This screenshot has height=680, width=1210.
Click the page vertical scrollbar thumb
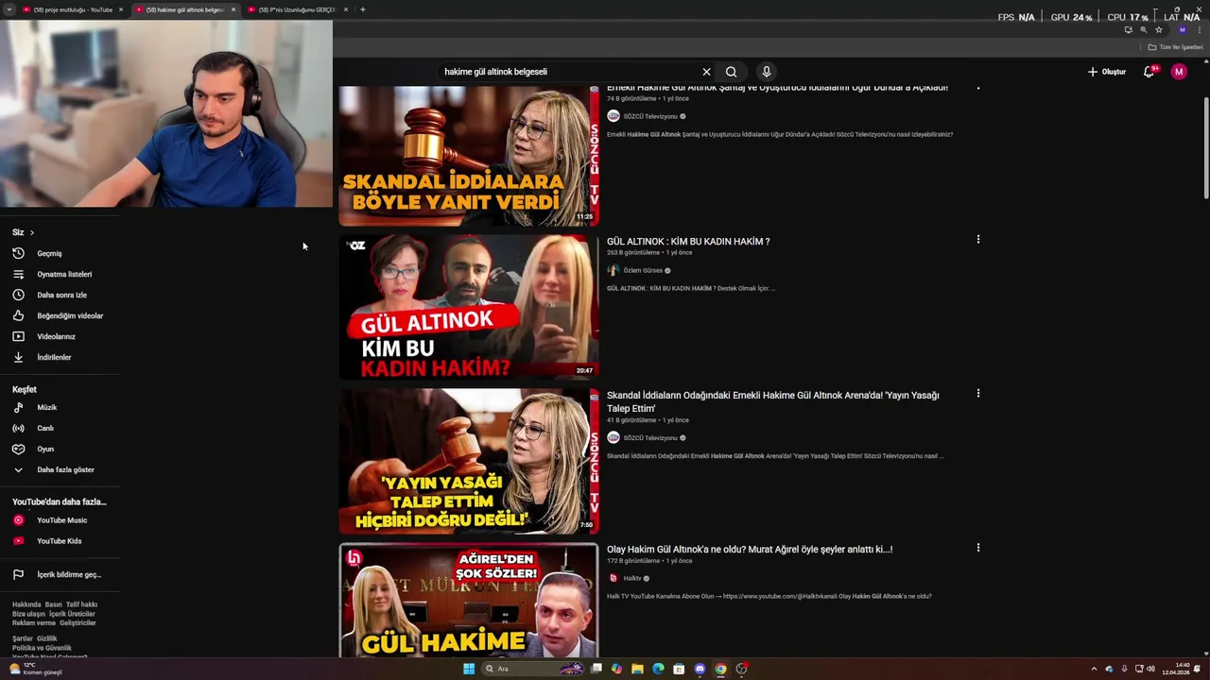point(1206,146)
